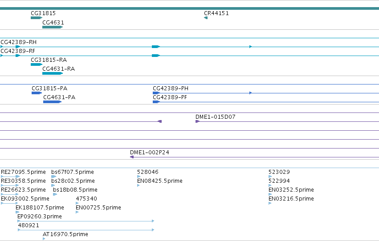The height and width of the screenshot is (241, 379).
Task: Select the 523029 feature label
Action: pyautogui.click(x=279, y=172)
